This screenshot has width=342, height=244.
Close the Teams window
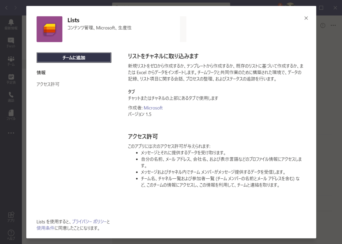[x=335, y=8]
